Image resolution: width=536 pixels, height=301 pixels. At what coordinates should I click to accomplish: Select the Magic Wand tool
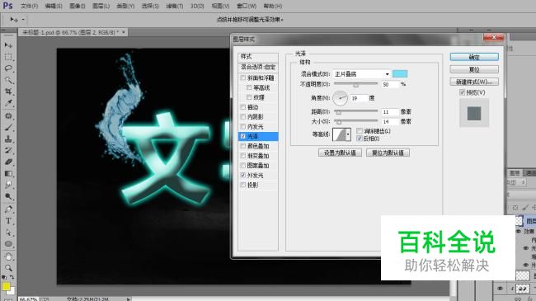tap(8, 80)
